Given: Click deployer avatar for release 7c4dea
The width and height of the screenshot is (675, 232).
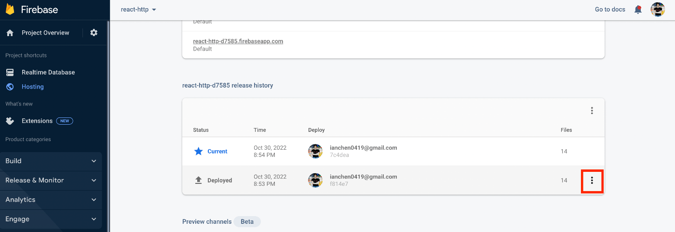Looking at the screenshot, I should [x=315, y=151].
